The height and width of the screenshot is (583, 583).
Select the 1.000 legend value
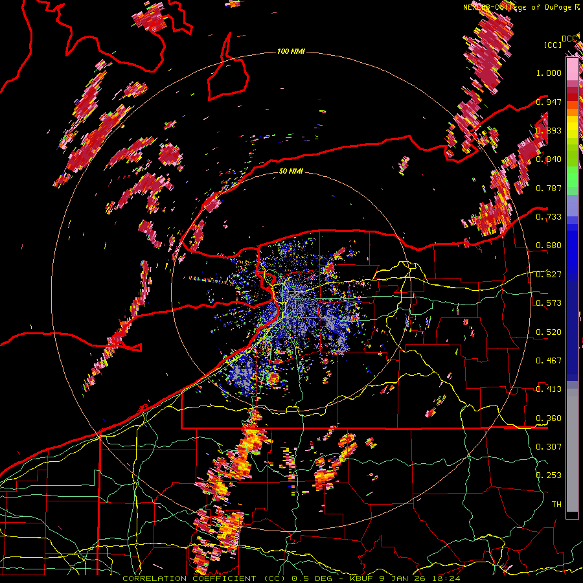(x=549, y=73)
